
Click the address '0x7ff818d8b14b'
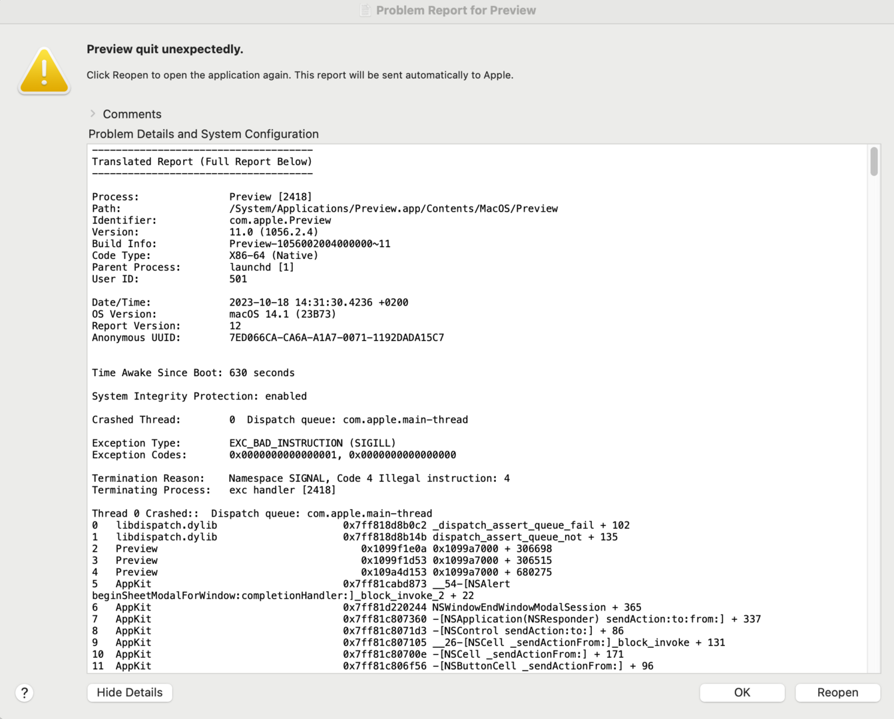pyautogui.click(x=385, y=537)
